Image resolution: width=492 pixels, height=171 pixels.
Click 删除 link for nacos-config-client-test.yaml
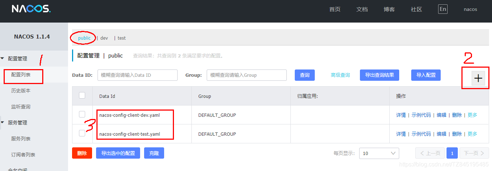(457, 134)
